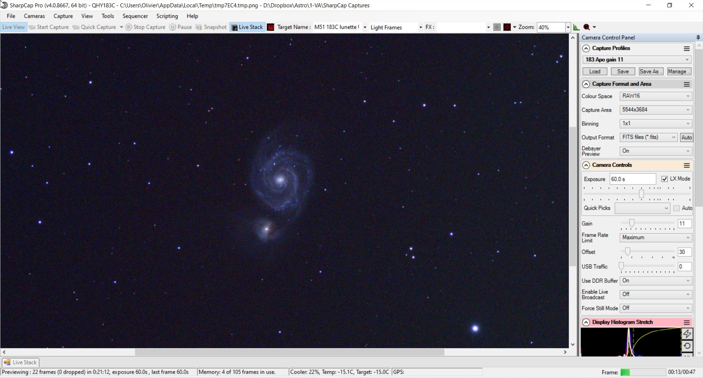Open the Sequencer menu
Image resolution: width=703 pixels, height=378 pixels.
tap(135, 16)
